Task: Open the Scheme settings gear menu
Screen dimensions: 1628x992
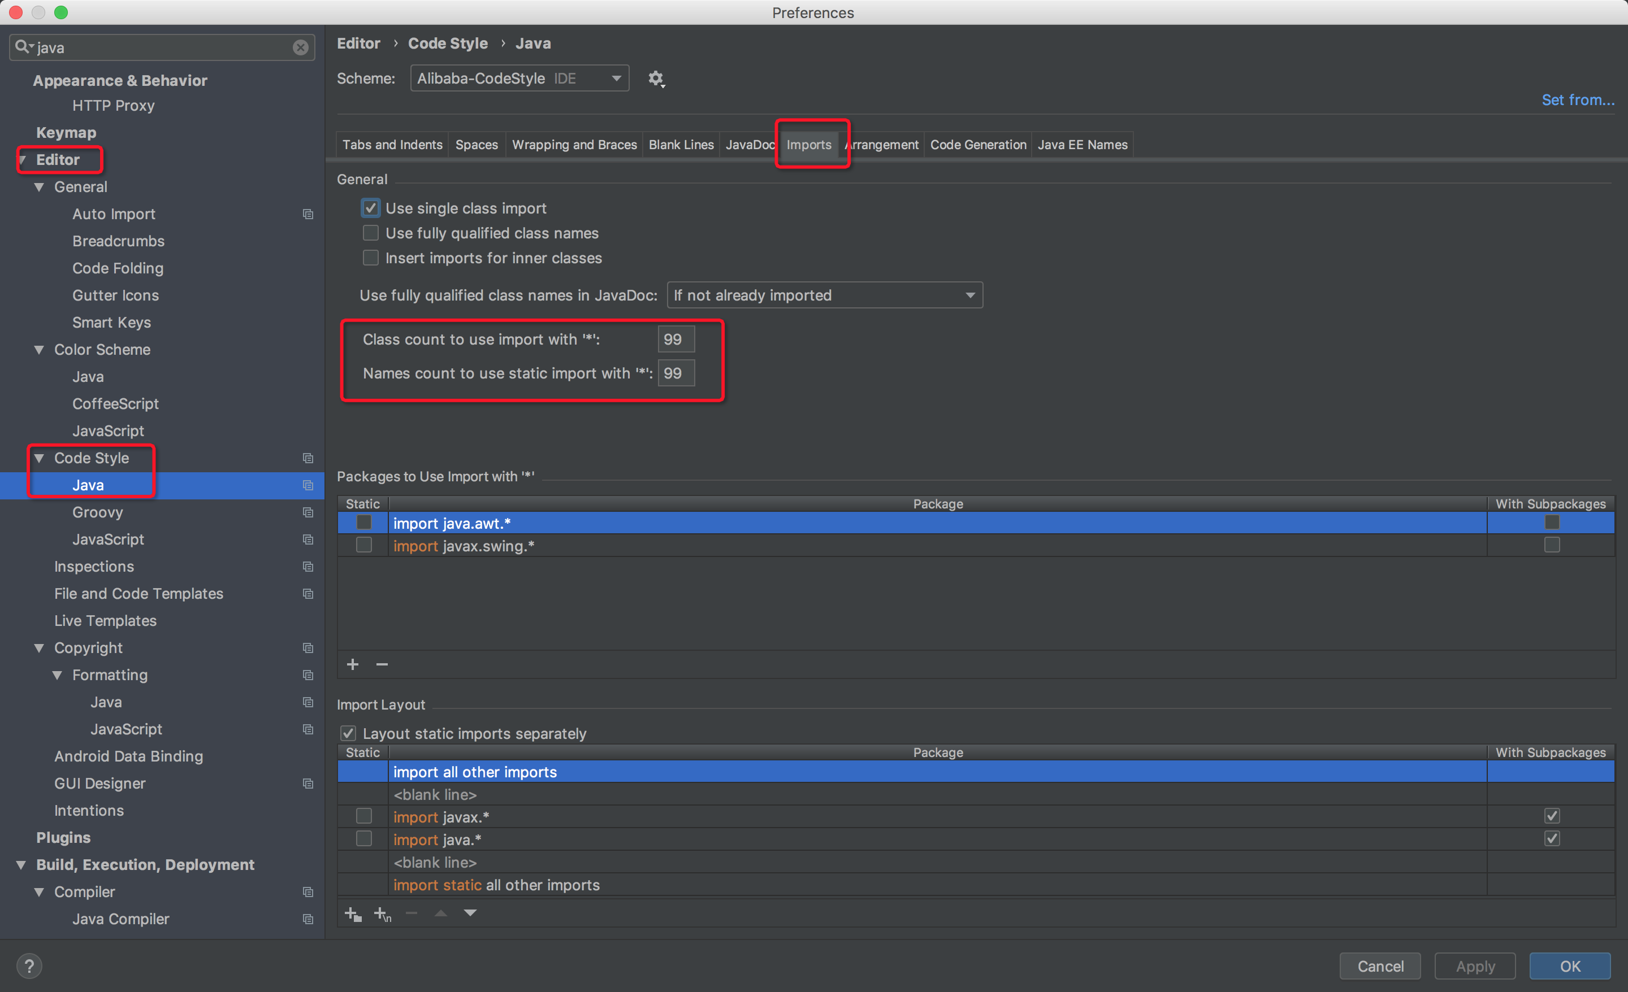Action: (656, 78)
